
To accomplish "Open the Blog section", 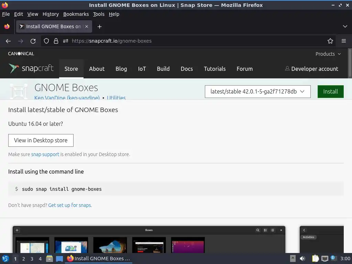I will tap(121, 69).
